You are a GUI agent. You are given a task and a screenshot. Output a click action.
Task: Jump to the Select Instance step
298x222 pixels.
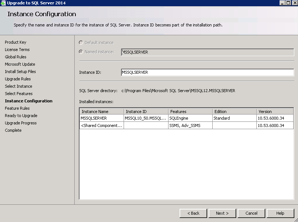(x=19, y=86)
